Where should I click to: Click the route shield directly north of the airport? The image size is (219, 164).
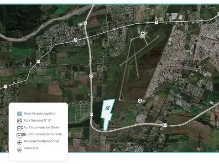pos(156,22)
